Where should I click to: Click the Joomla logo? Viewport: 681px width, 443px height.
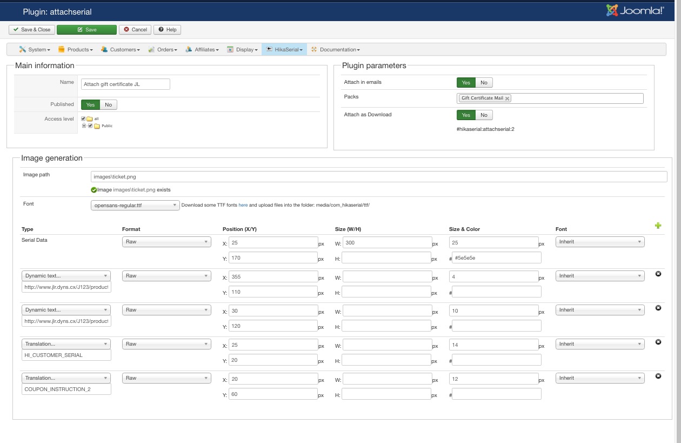[635, 11]
